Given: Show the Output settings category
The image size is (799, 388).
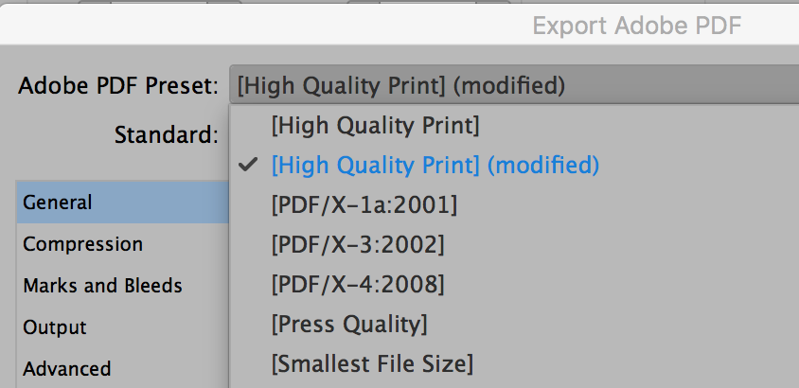Looking at the screenshot, I should coord(55,327).
